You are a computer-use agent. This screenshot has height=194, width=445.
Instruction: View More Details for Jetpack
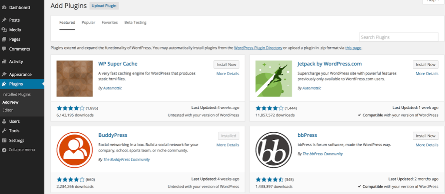coord(427,74)
